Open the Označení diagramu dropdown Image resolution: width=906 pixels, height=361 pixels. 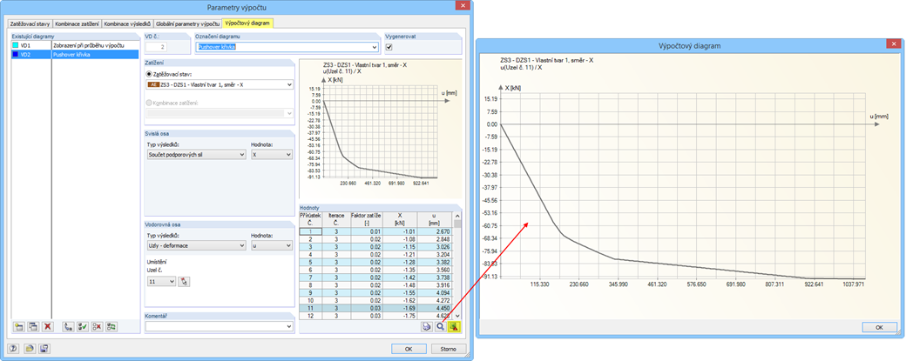287,47
